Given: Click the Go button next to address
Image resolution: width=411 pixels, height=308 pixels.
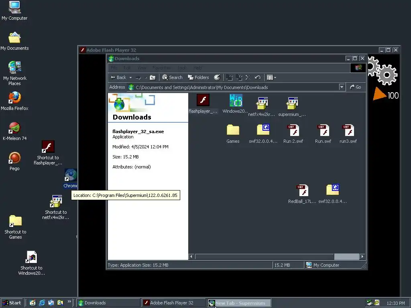Looking at the screenshot, I should pyautogui.click(x=356, y=87).
